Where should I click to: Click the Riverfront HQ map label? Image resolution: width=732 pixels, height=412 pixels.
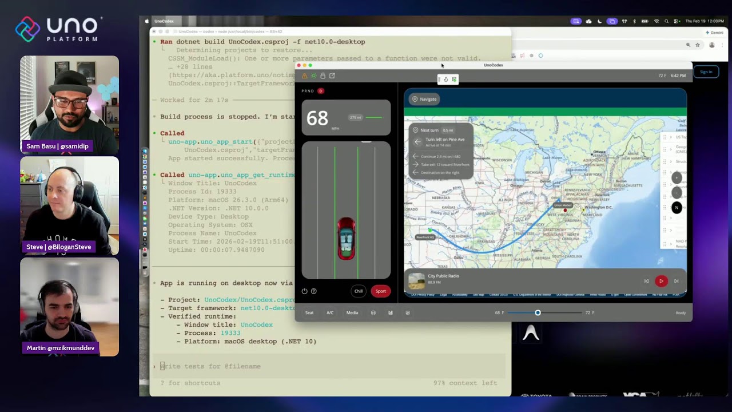pos(424,237)
